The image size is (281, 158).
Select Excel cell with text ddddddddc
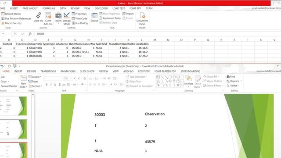pos(35,56)
